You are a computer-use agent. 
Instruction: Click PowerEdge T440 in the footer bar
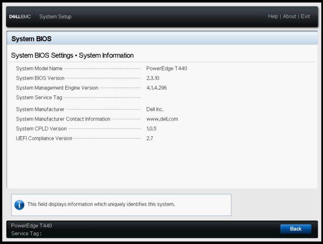[x=31, y=226]
